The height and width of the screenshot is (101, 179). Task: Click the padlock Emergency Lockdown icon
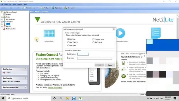124,63
